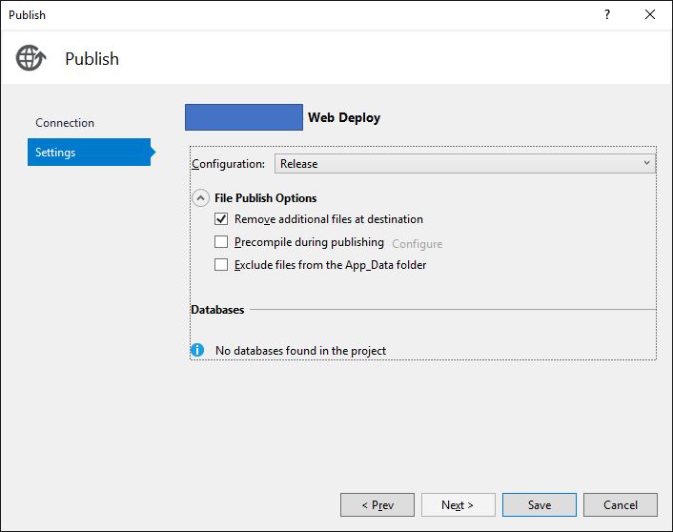Viewport: 673px width, 532px height.
Task: Click the No databases found message
Action: pos(300,351)
